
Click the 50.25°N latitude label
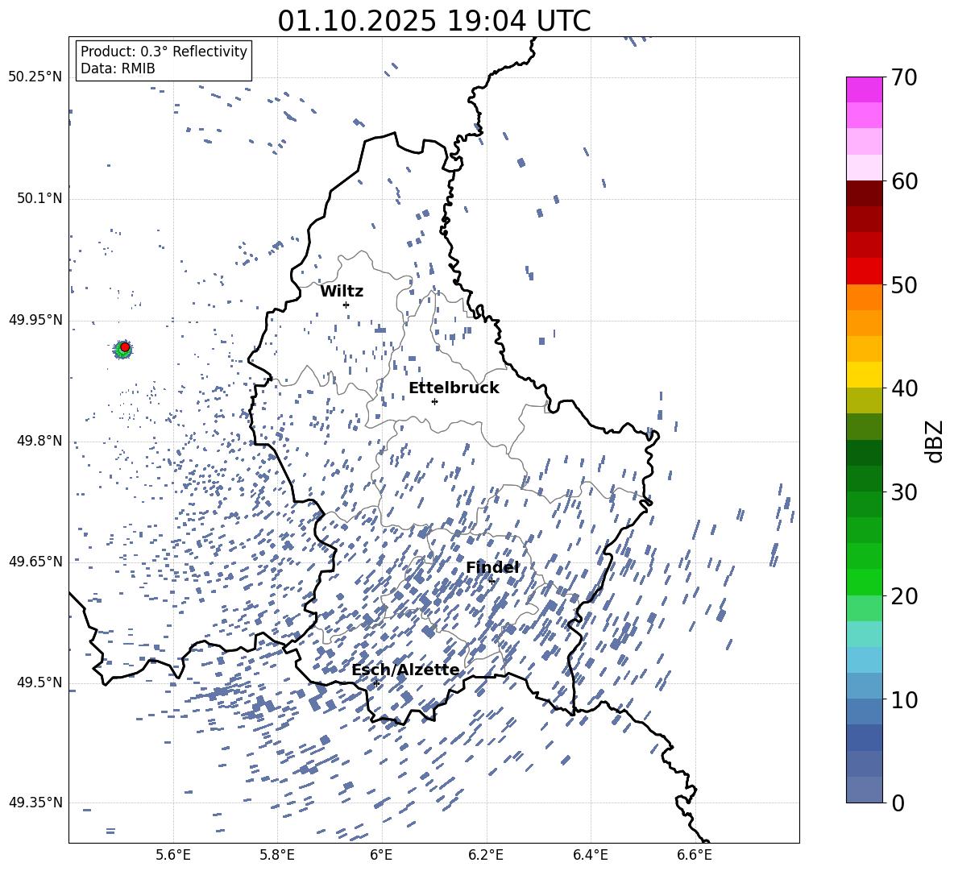click(x=35, y=77)
